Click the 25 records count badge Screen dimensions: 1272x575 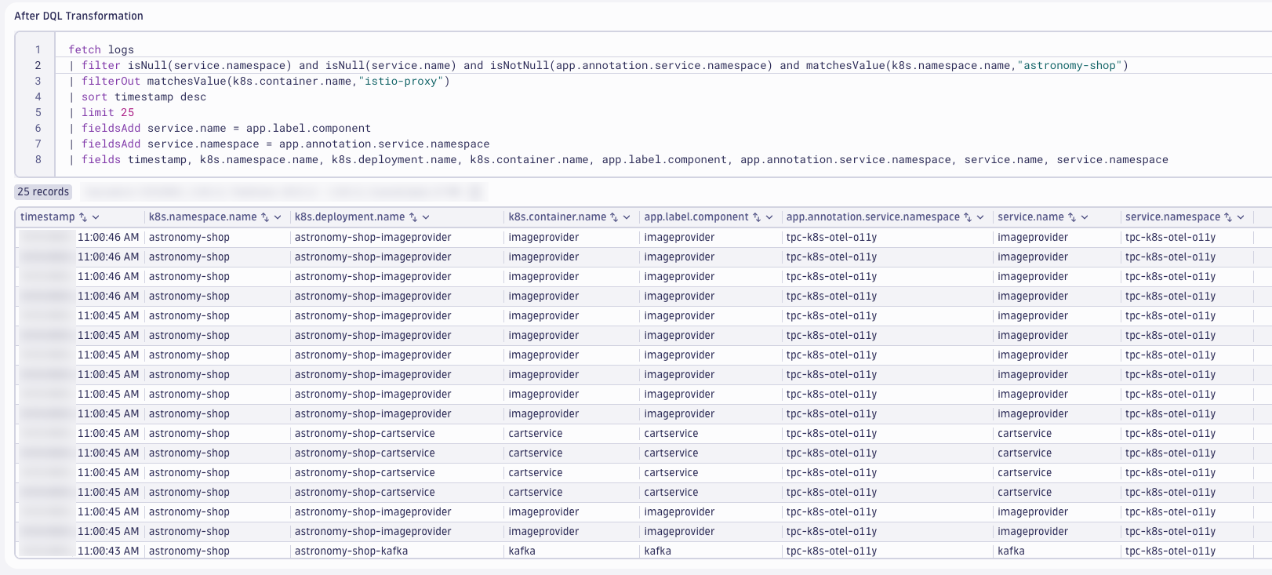click(x=43, y=191)
